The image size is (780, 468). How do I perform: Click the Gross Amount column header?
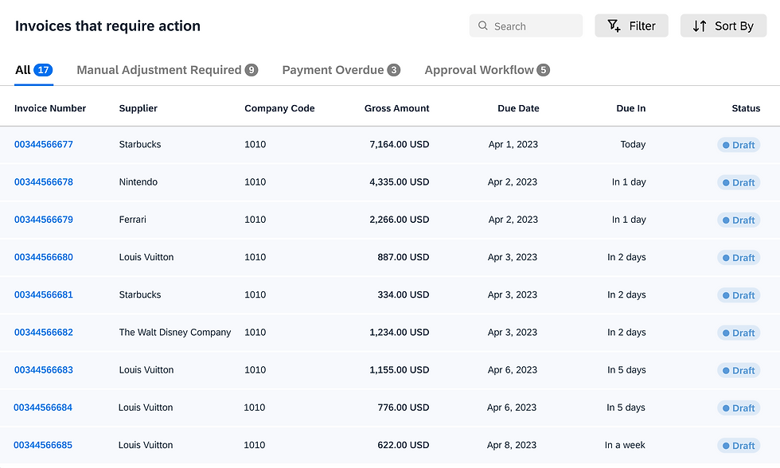pos(396,108)
